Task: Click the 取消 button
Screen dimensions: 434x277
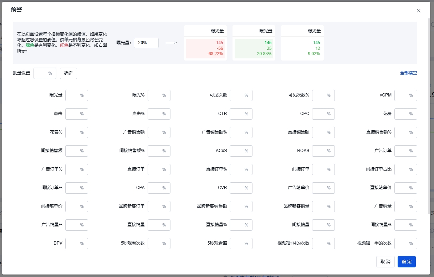Action: [385, 262]
